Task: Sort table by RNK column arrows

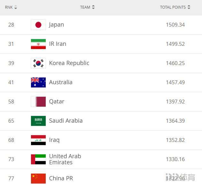Action: pos(16,7)
